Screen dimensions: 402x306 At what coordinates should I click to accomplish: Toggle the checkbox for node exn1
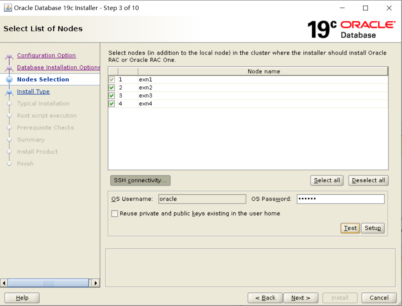112,80
